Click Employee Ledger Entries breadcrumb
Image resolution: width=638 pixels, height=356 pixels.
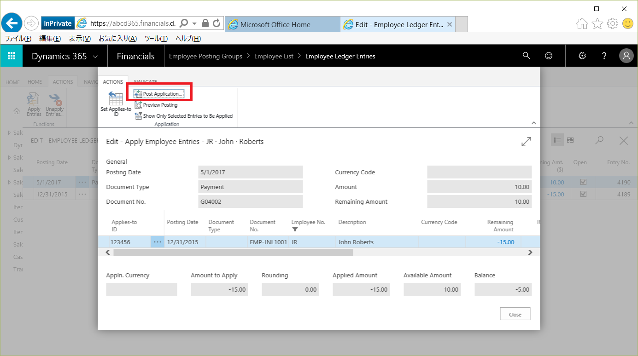pyautogui.click(x=340, y=56)
